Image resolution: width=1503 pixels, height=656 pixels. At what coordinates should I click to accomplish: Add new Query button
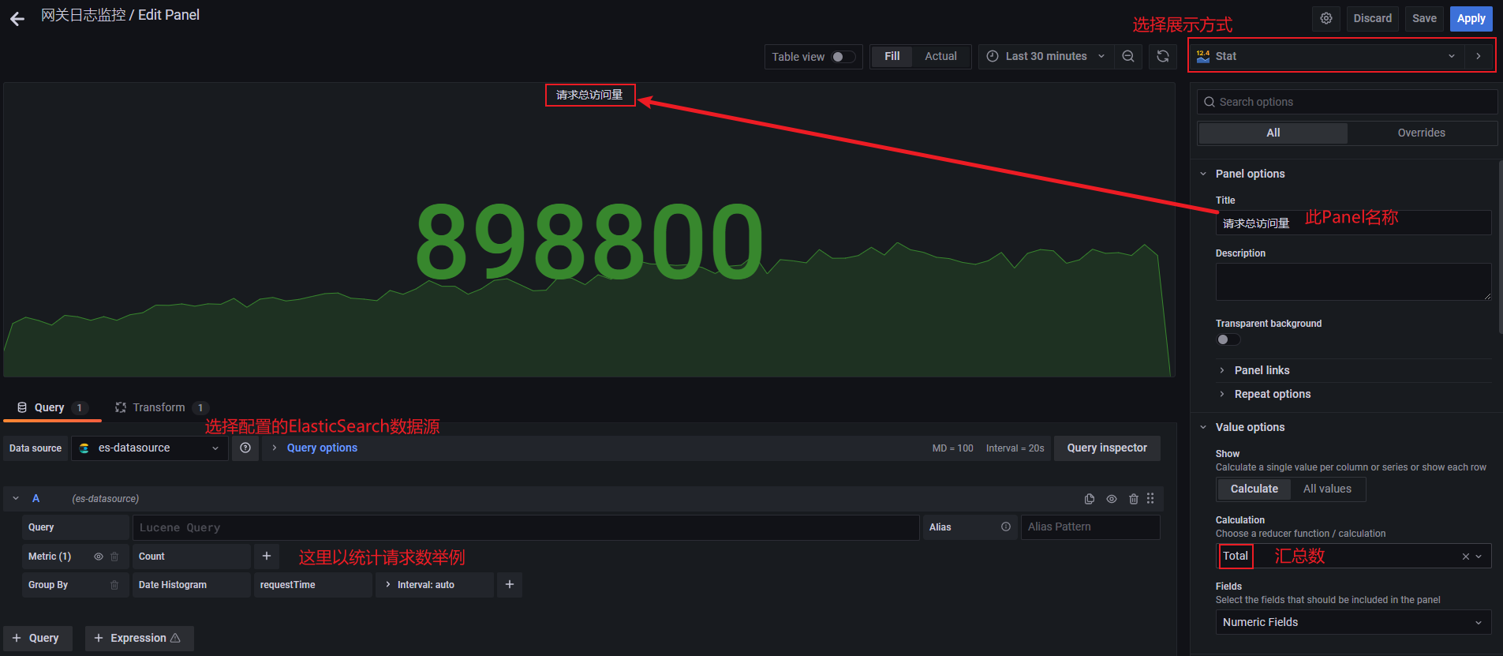point(38,638)
